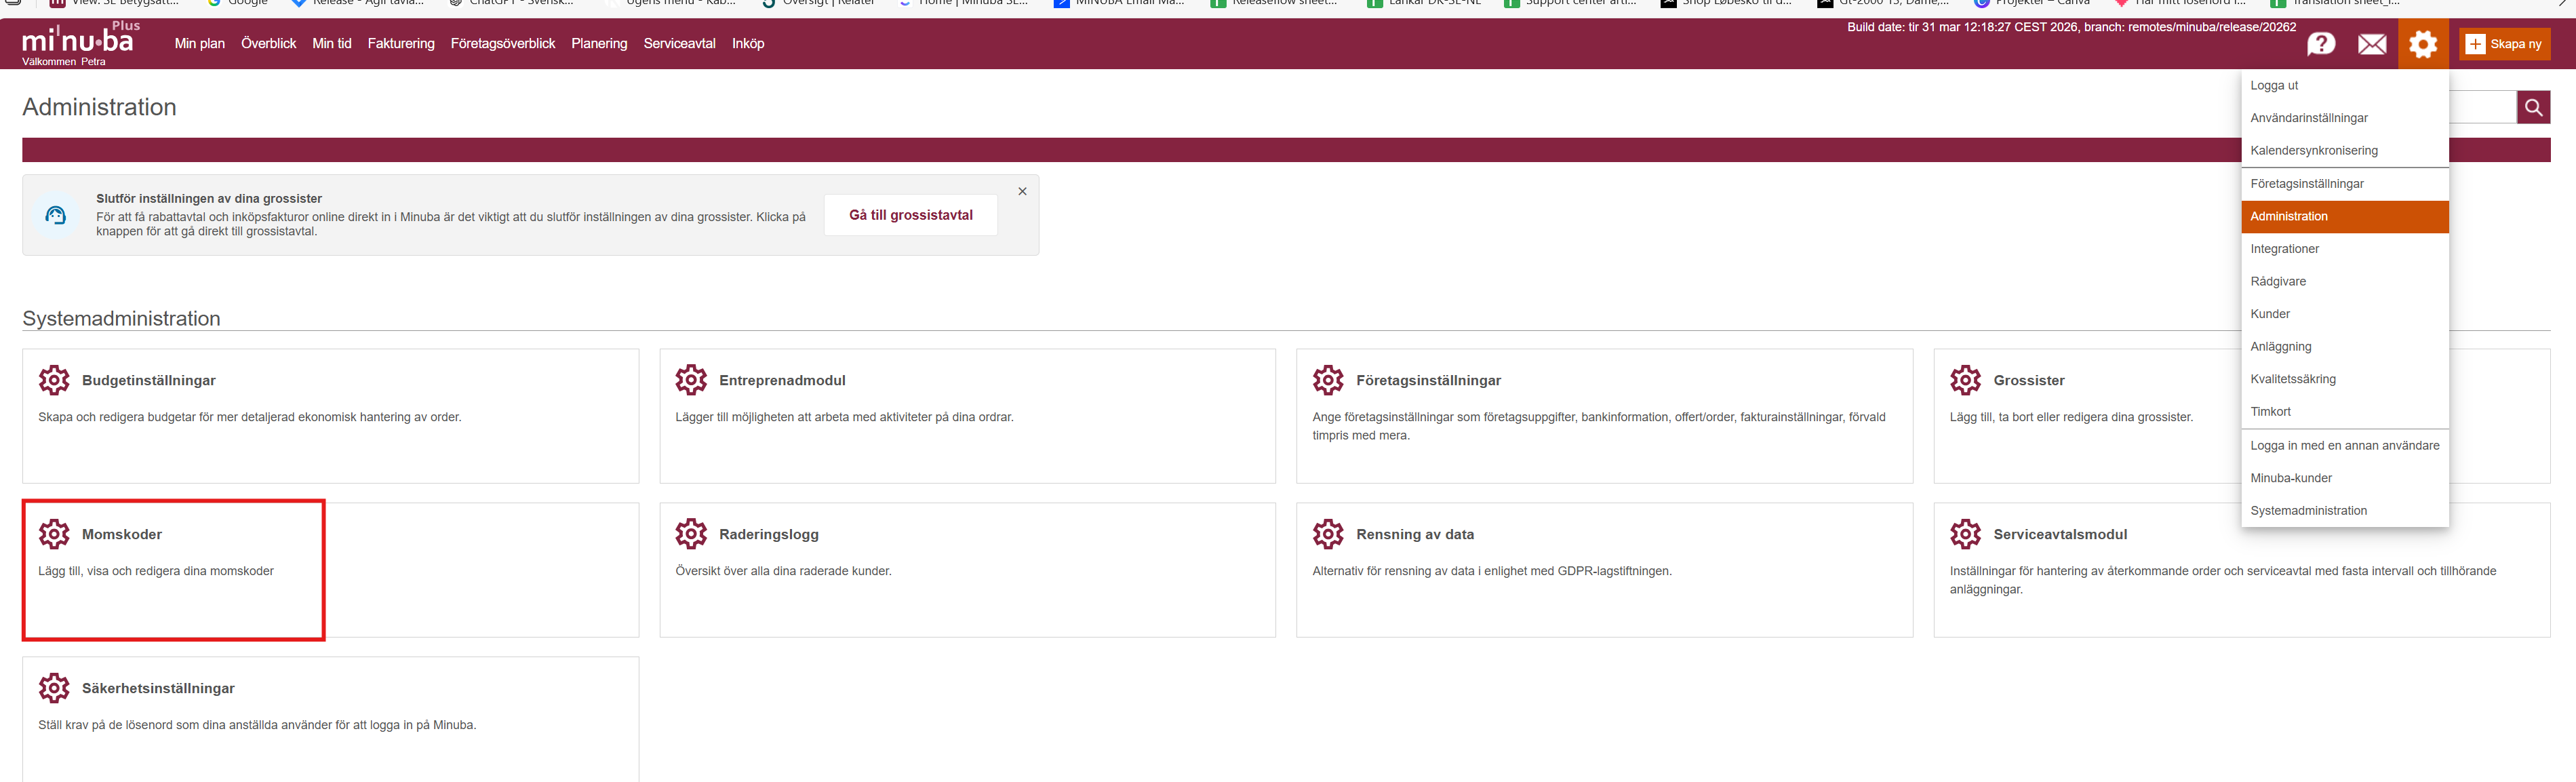Click the Raderingslogg gear icon
The height and width of the screenshot is (782, 2576).
click(691, 534)
